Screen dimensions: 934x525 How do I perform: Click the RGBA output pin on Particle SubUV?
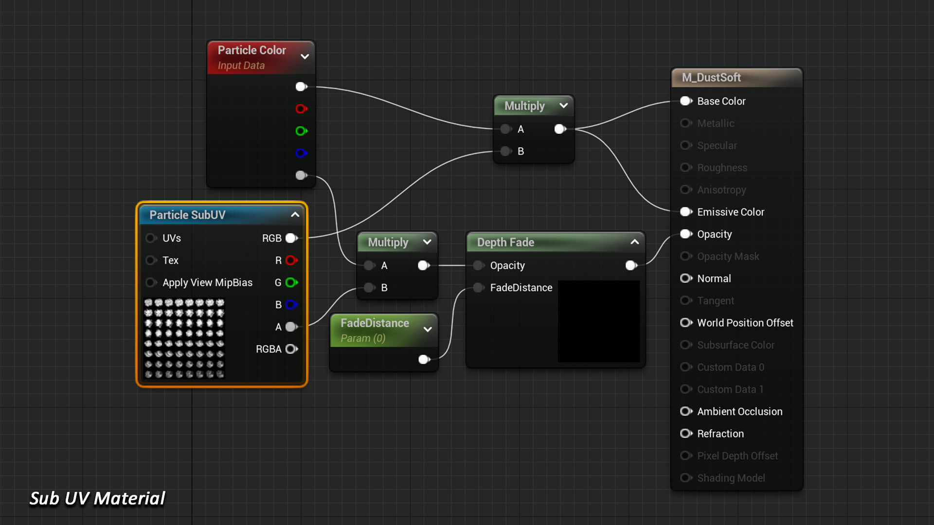pos(291,349)
